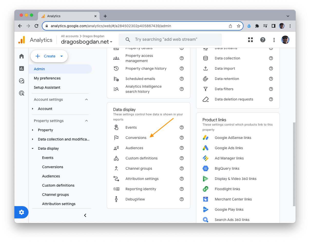310x242 pixels.
Task: Click help icon next to Reporting identity
Action: (182, 189)
